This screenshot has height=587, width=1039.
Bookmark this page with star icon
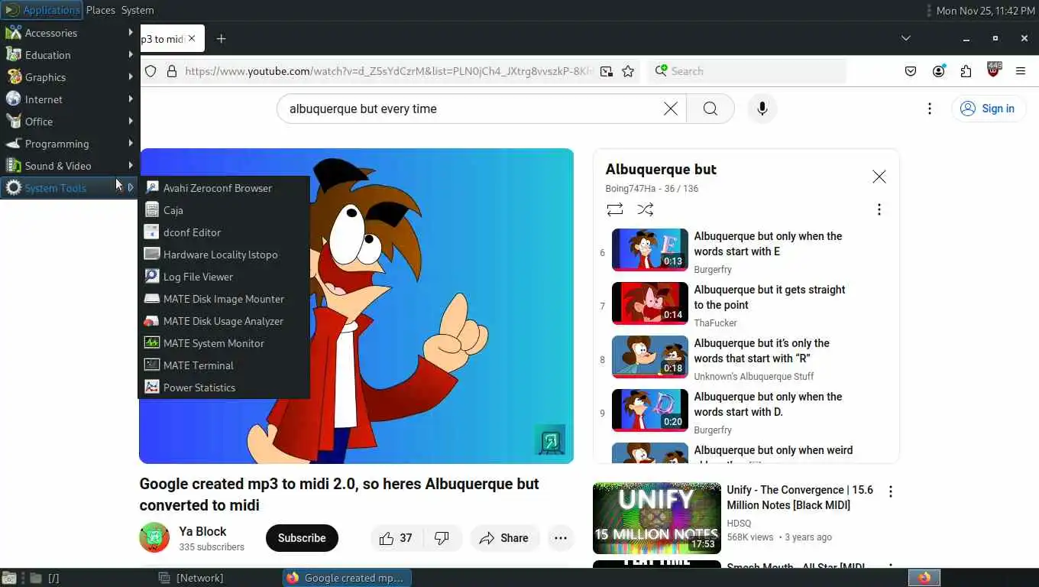[x=628, y=71]
